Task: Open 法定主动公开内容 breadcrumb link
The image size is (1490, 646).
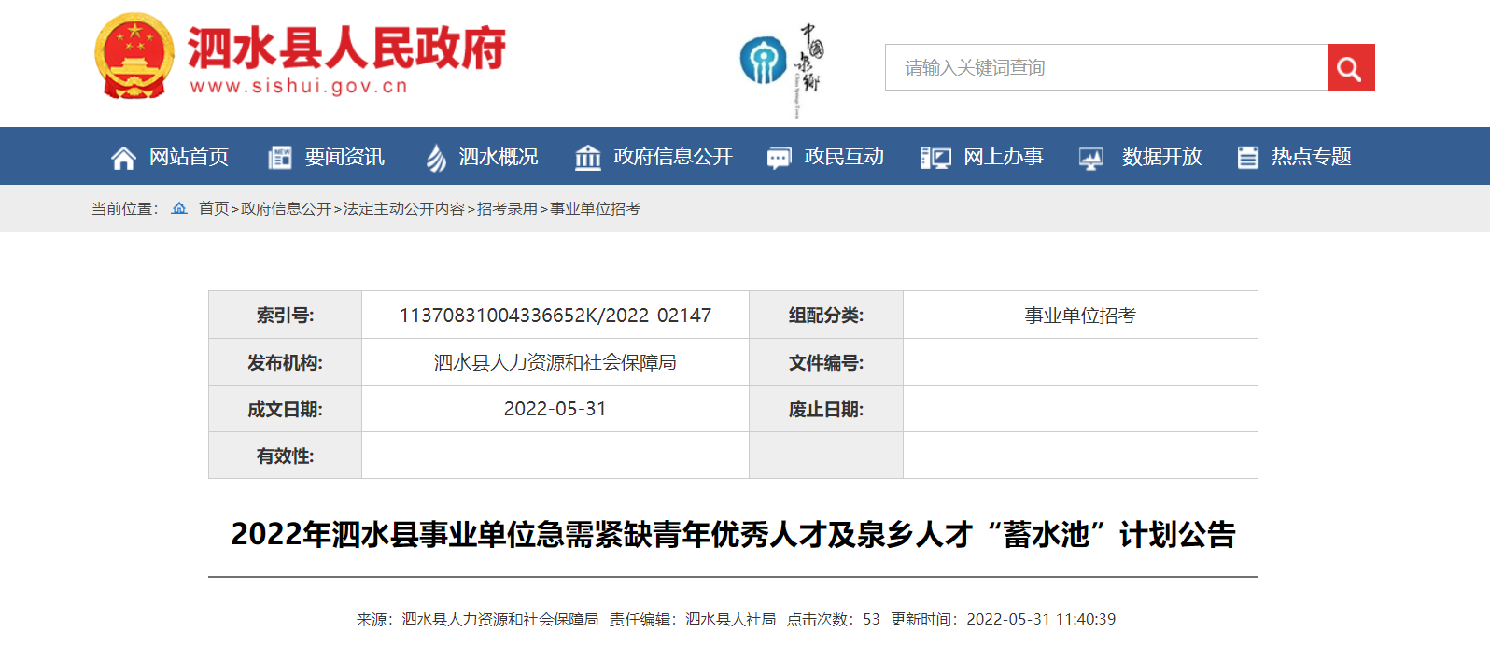Action: point(403,209)
